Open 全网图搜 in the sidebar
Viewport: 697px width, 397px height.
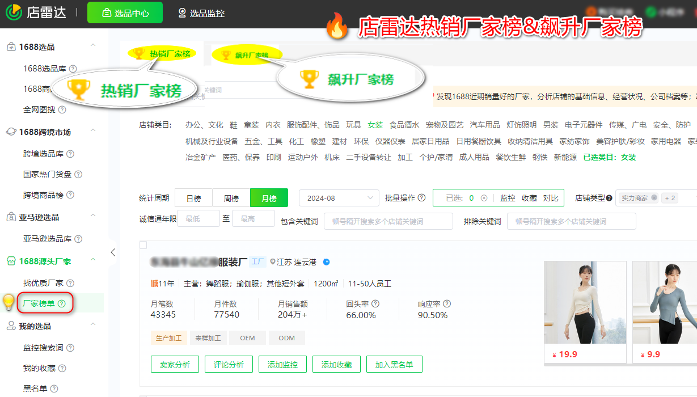[40, 109]
